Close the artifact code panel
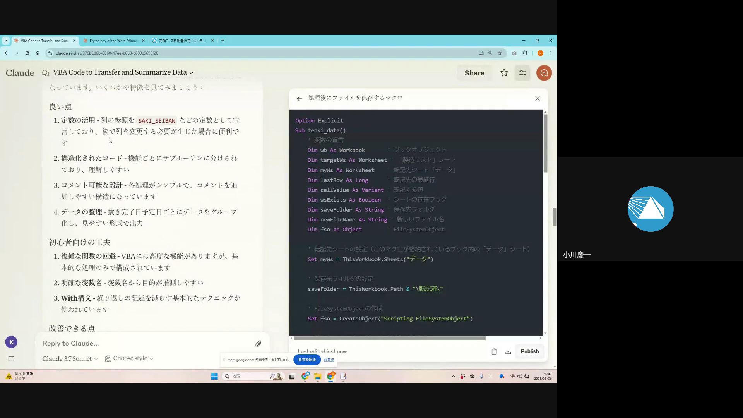The image size is (743, 418). 537,99
